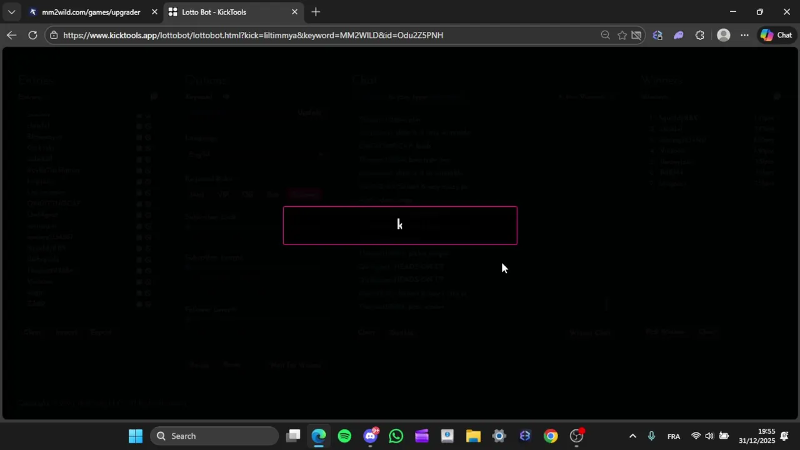Open the Windows Start menu

136,436
